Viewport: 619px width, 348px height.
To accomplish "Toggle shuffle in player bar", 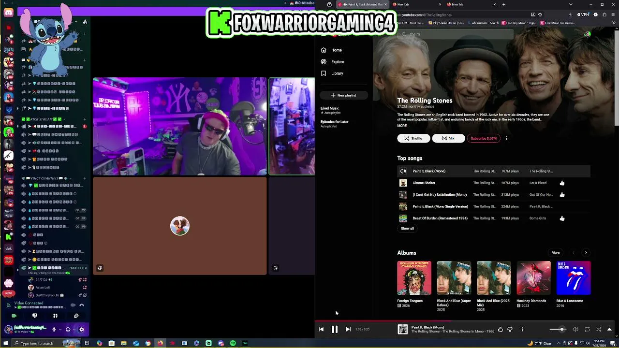I will pyautogui.click(x=599, y=330).
